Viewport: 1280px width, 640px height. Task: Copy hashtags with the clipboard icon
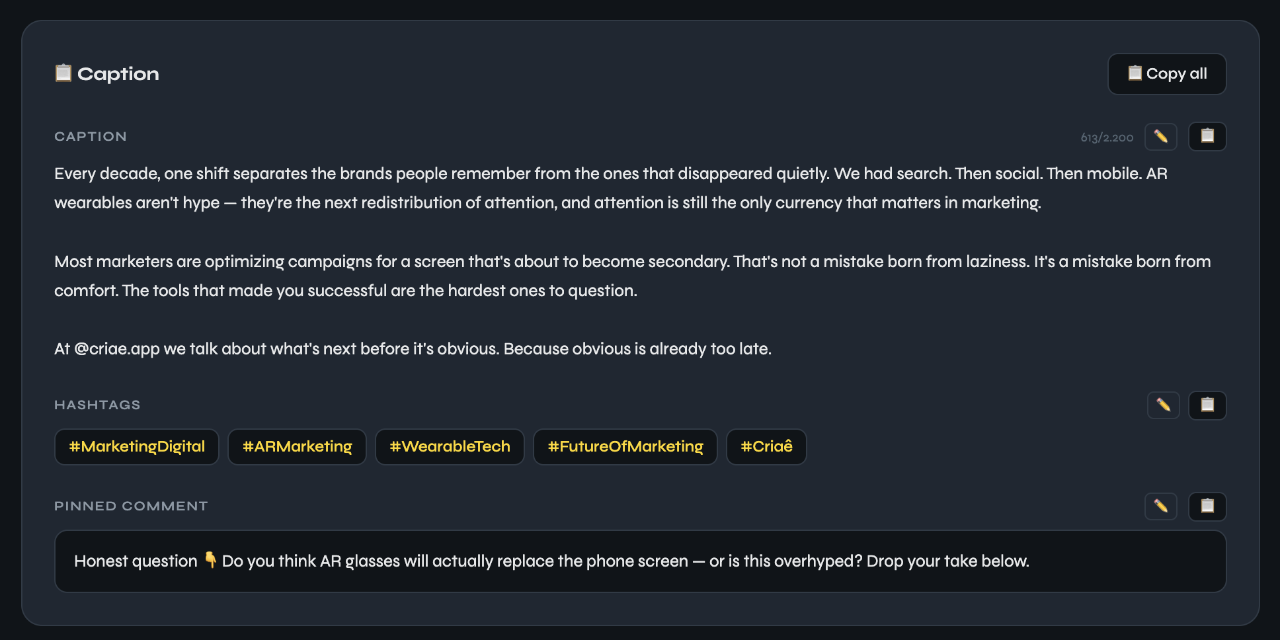tap(1207, 405)
